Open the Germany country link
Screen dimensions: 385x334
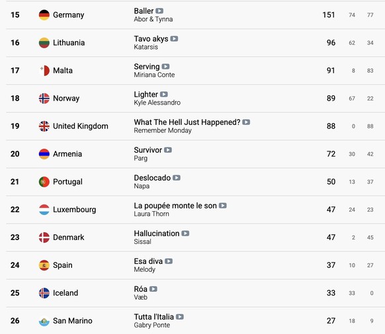click(69, 15)
